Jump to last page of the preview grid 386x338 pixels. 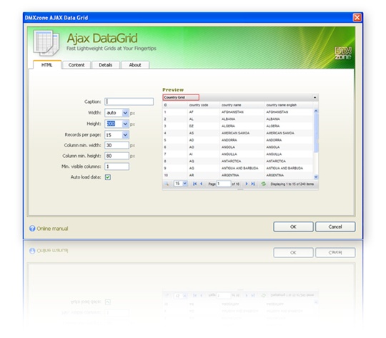253,184
